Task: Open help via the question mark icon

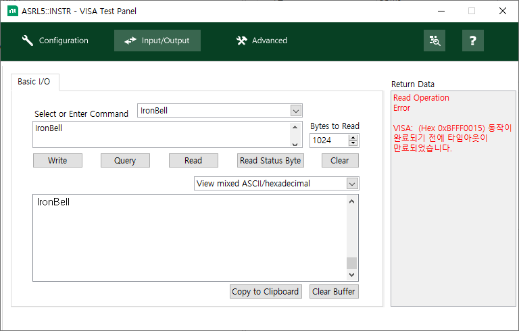Action: pos(472,41)
